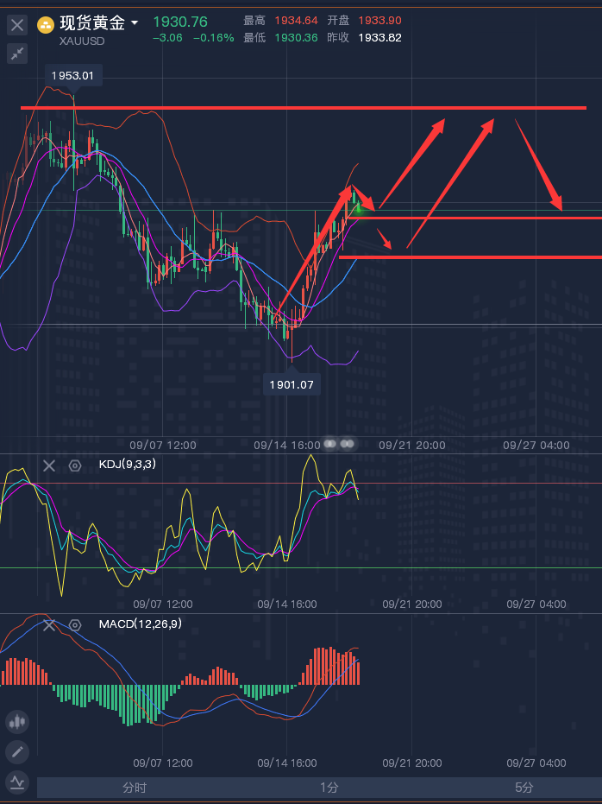Click the 最低 value 1930.36
602x804 pixels.
297,37
